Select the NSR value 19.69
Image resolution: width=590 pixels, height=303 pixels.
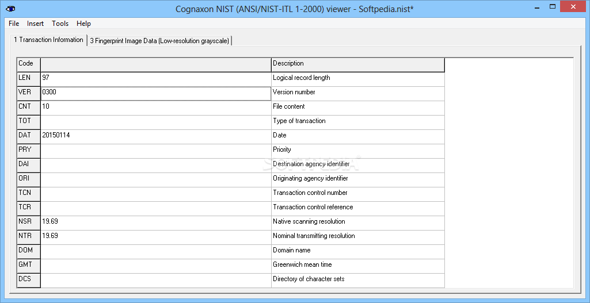156,223
